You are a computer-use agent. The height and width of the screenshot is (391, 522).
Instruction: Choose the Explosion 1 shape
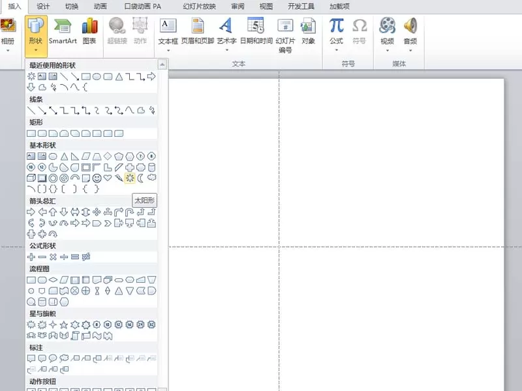pyautogui.click(x=31, y=325)
